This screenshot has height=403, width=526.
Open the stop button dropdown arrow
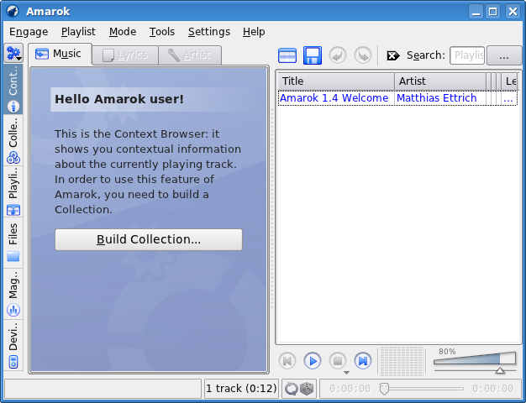346,373
